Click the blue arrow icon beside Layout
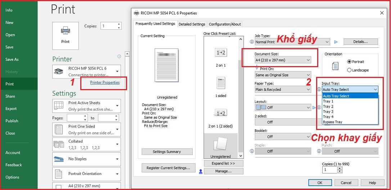The width and height of the screenshot is (391, 190). tap(314, 107)
